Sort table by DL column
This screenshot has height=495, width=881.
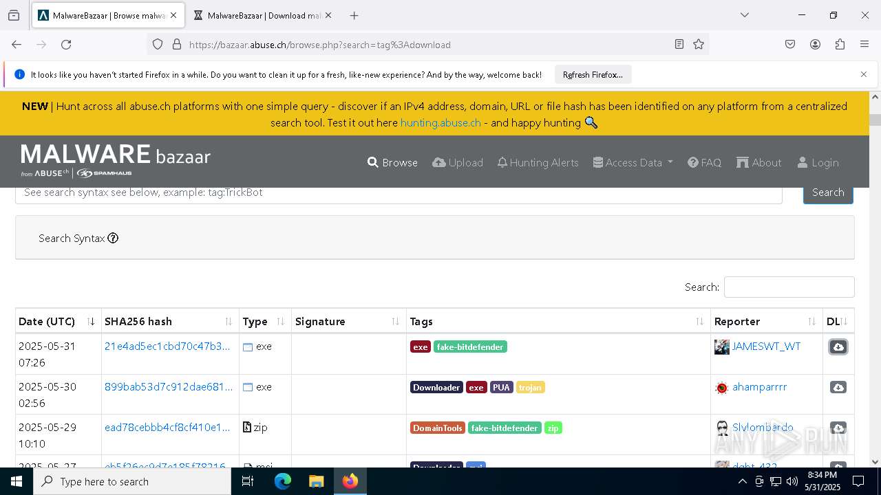click(x=838, y=321)
